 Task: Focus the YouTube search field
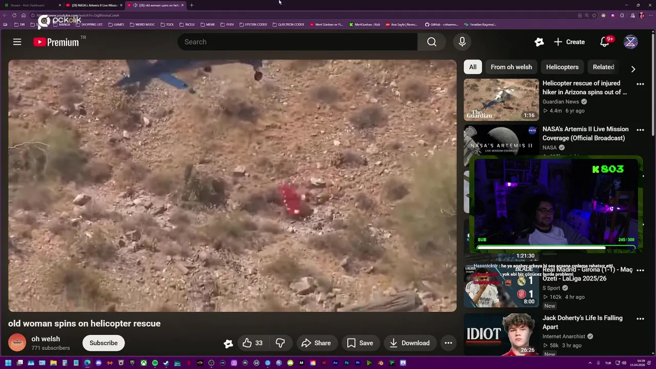point(297,42)
